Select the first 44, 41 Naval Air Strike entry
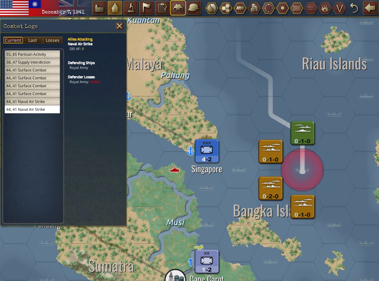The image size is (379, 281). point(32,102)
